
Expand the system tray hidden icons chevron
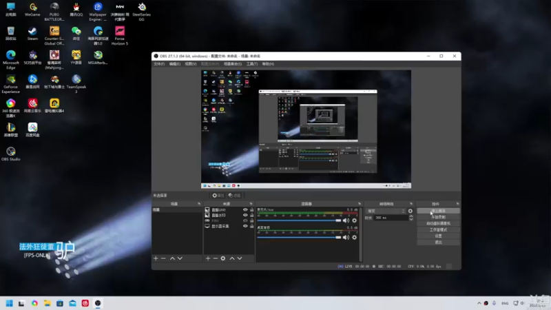point(479,303)
